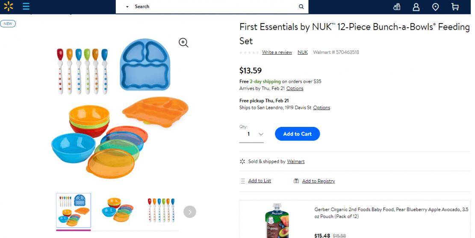Click the NUK brand link
Image resolution: width=475 pixels, height=238 pixels.
(x=303, y=52)
